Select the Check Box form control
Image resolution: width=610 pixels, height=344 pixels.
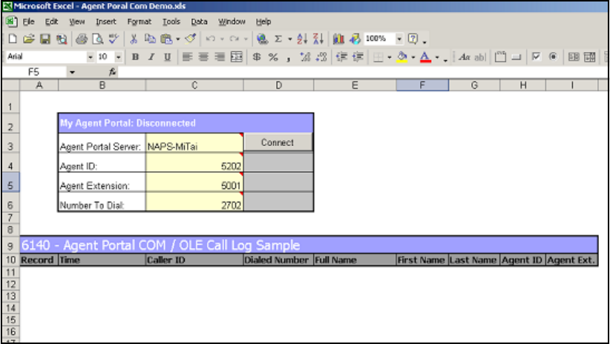537,57
